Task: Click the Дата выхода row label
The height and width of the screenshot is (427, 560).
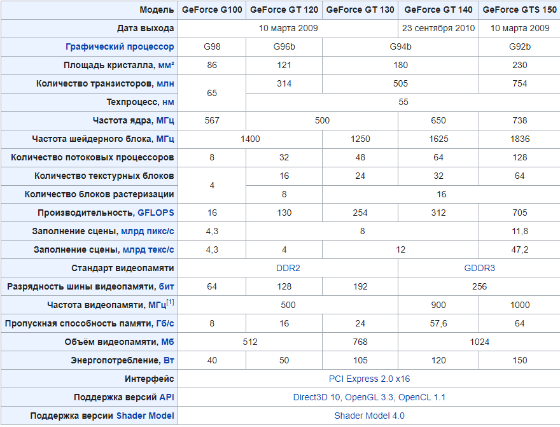Action: (89, 29)
